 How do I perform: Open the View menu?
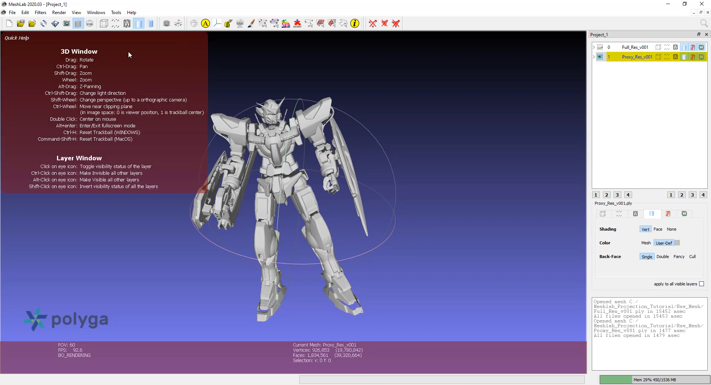tap(76, 13)
